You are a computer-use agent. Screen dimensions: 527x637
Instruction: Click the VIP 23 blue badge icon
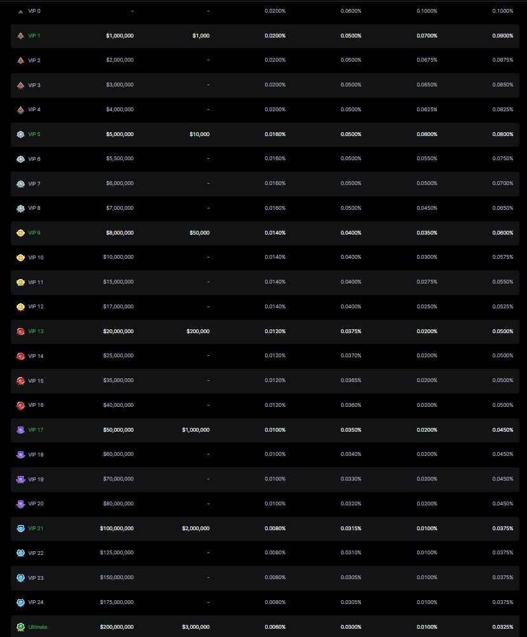click(x=20, y=578)
